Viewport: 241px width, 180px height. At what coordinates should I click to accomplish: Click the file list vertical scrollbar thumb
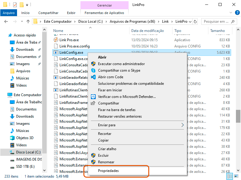click(x=238, y=116)
